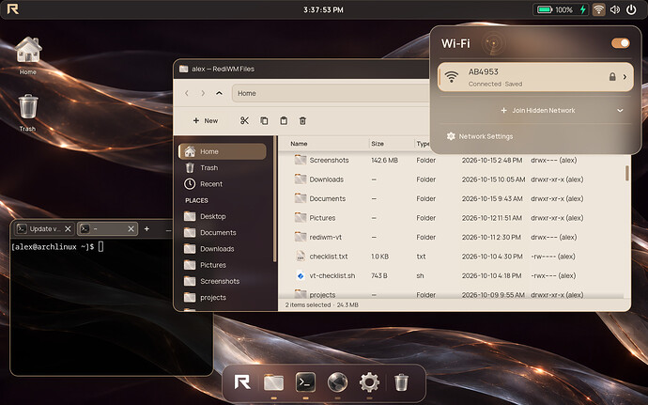Sort by the Size column header
This screenshot has height=405, width=648.
(378, 144)
